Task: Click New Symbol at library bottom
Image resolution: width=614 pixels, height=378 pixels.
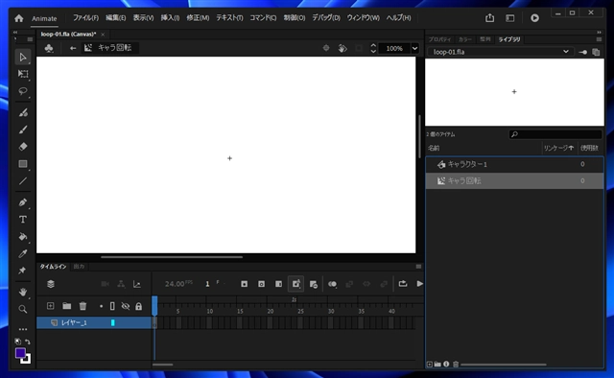Action: click(x=430, y=365)
